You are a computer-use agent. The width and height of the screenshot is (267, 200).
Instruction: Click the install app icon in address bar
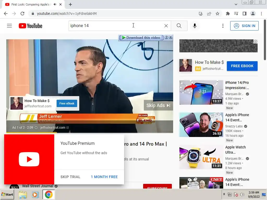201,14
